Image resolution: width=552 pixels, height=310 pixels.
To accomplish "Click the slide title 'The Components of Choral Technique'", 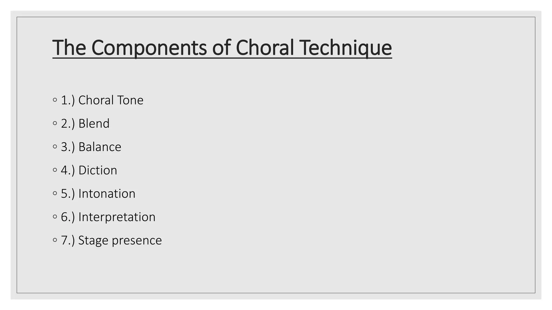I will [x=222, y=48].
